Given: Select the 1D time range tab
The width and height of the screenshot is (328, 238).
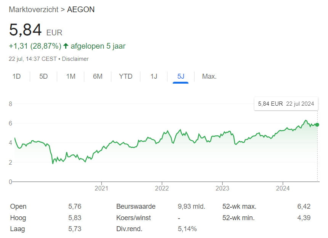Looking at the screenshot, I should pyautogui.click(x=16, y=76).
